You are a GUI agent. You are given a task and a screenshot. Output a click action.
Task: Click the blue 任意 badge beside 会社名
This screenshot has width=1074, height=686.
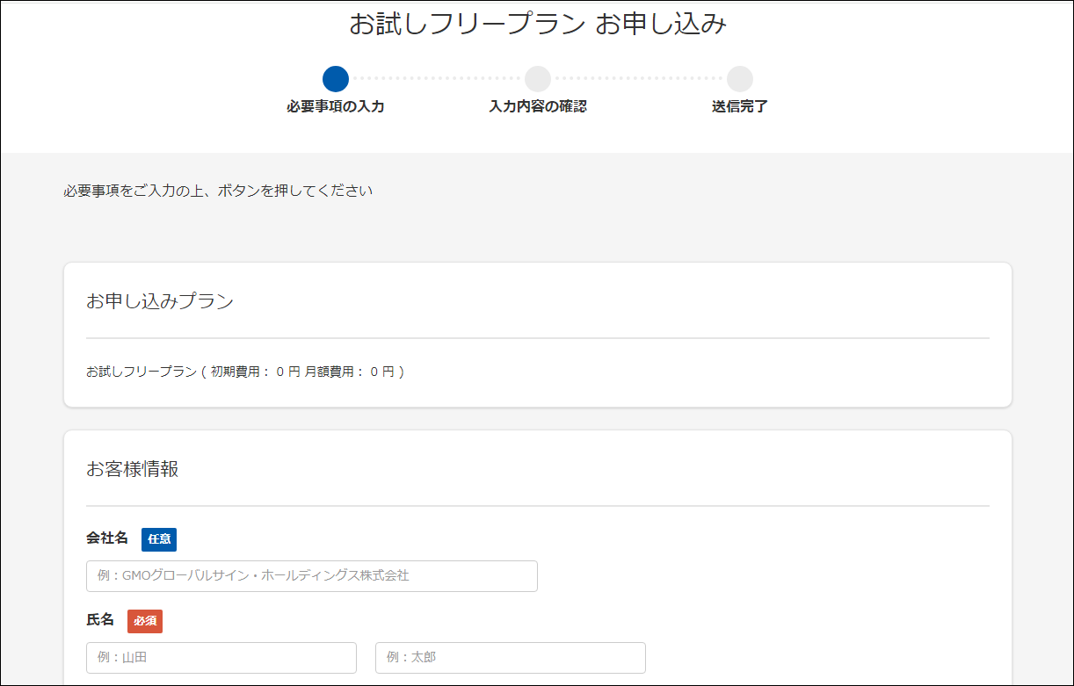[159, 539]
